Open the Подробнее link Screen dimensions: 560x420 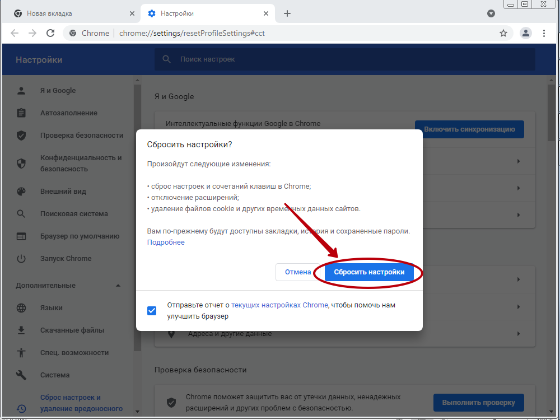[166, 242]
